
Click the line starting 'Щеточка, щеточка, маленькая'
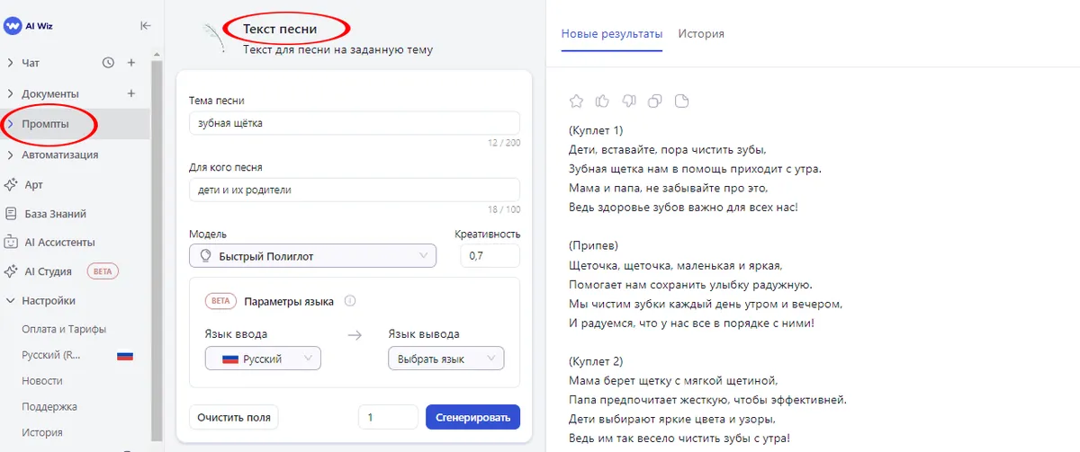676,266
